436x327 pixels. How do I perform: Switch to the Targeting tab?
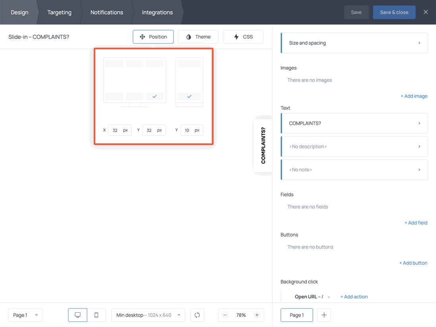point(59,12)
